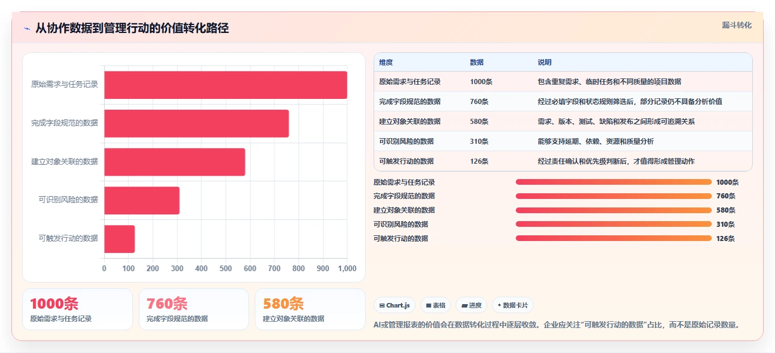Viewport: 775px width, 353px height.
Task: Click table cell 完成字段规范的数据
Action: tap(410, 102)
